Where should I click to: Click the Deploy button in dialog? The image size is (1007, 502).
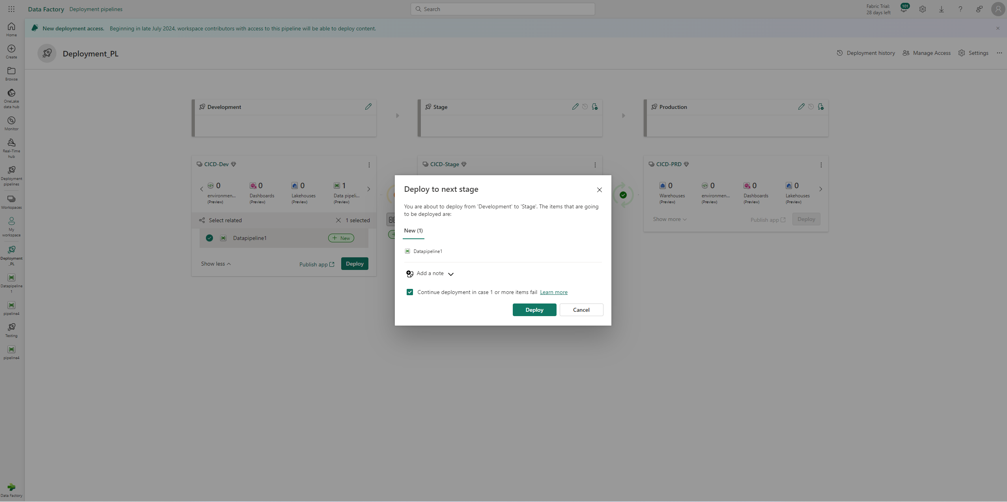click(534, 309)
